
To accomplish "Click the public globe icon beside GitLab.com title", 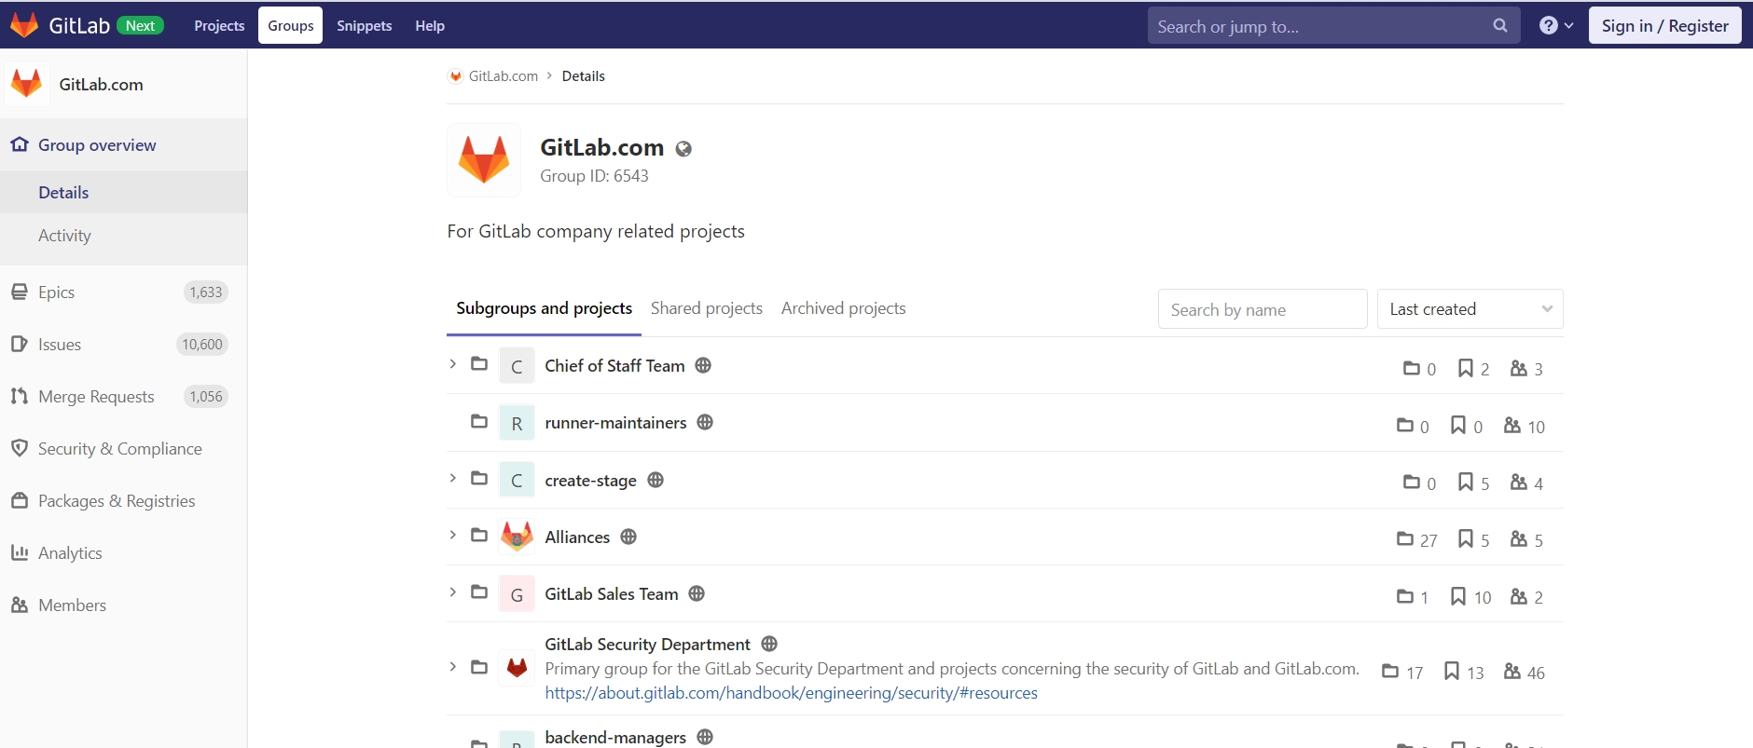I will 683,149.
